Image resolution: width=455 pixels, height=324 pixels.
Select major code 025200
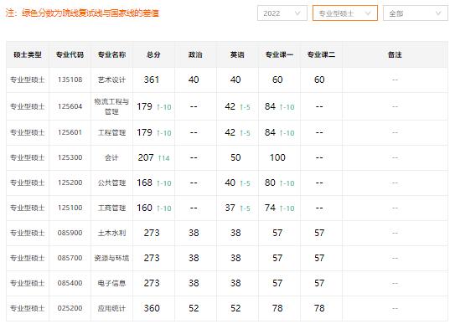[x=70, y=308]
